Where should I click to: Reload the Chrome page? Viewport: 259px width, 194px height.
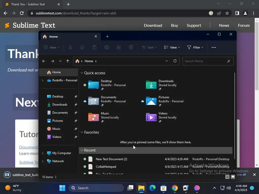[22, 13]
